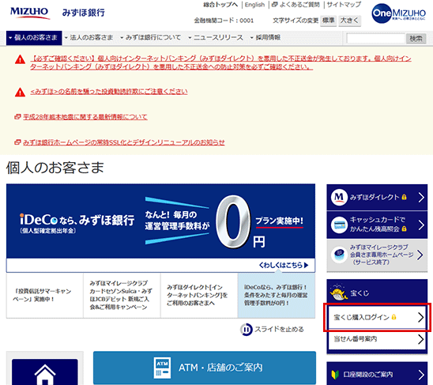Open よくあるご質問 FAQ link
This screenshot has width=433, height=385.
(299, 5)
